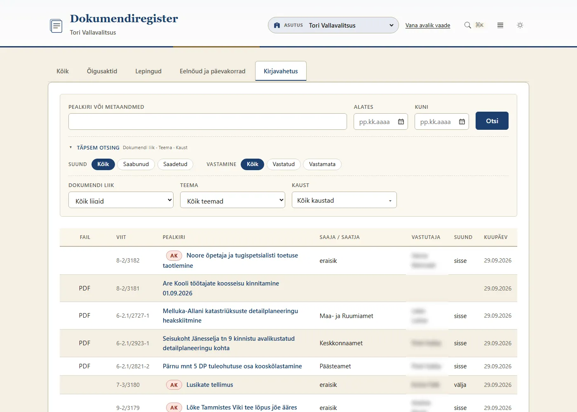Select Kõik in Suund filter
This screenshot has height=412, width=577.
103,164
